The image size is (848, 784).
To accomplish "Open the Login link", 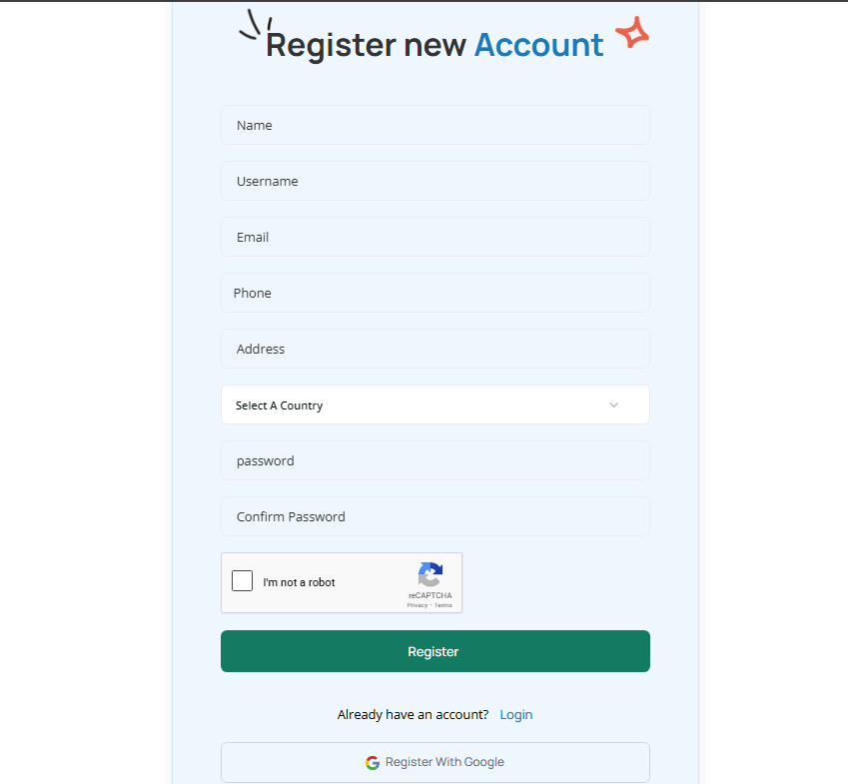I will point(516,714).
